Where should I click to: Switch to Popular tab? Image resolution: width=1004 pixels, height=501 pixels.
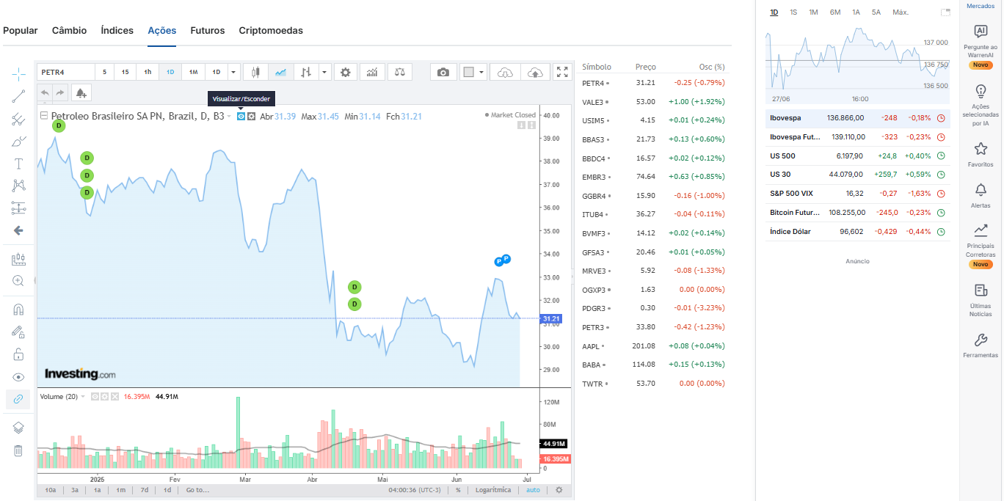[x=21, y=31]
